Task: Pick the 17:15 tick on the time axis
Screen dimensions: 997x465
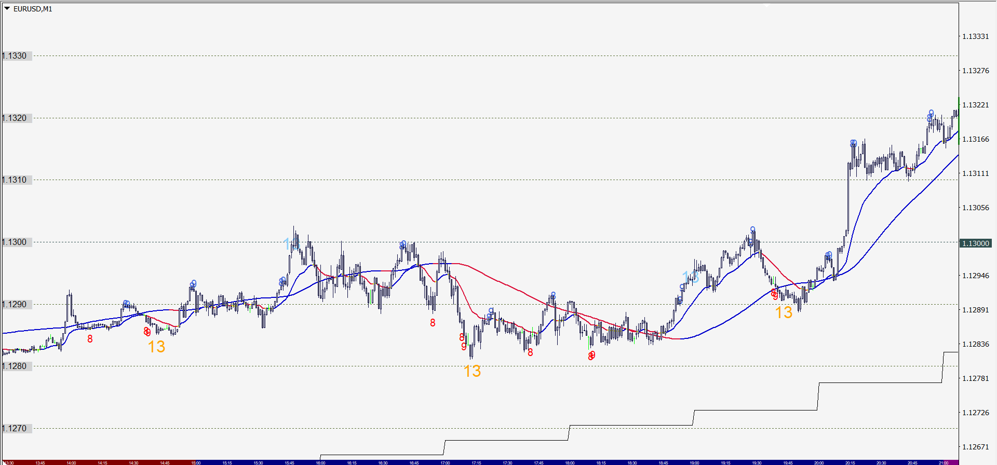Action: pyautogui.click(x=476, y=462)
